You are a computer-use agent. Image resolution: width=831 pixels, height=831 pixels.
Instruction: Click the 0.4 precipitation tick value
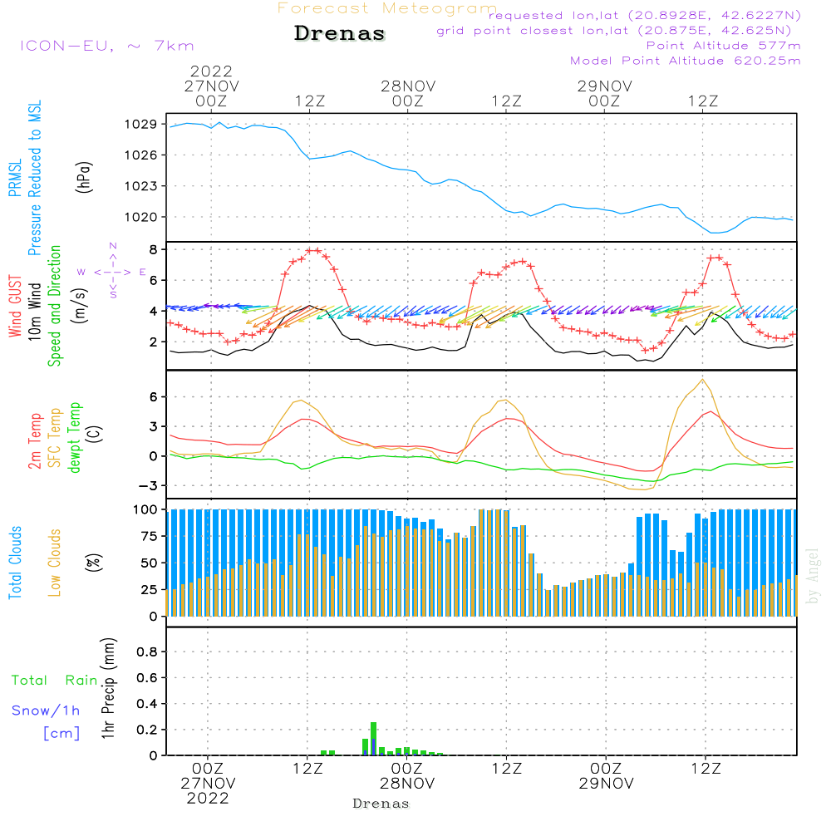click(147, 705)
